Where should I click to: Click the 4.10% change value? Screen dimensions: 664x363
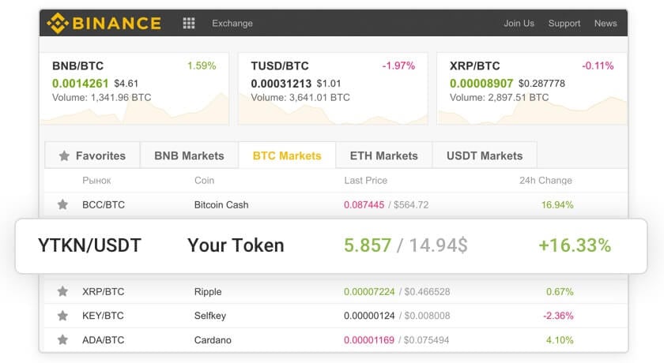[x=560, y=340]
